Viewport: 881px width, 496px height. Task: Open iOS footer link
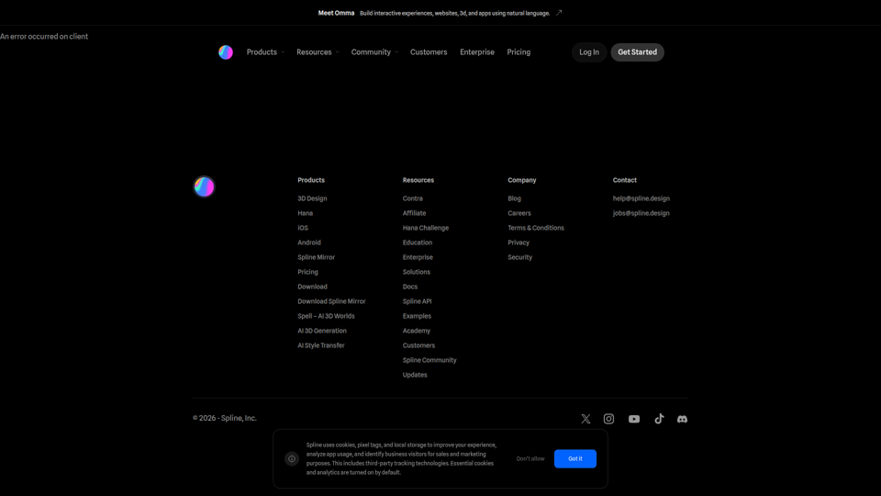tap(302, 228)
